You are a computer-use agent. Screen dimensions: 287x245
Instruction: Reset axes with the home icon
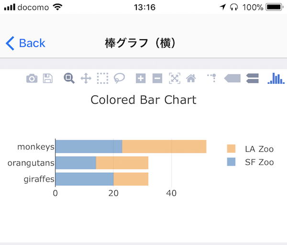tap(191, 78)
